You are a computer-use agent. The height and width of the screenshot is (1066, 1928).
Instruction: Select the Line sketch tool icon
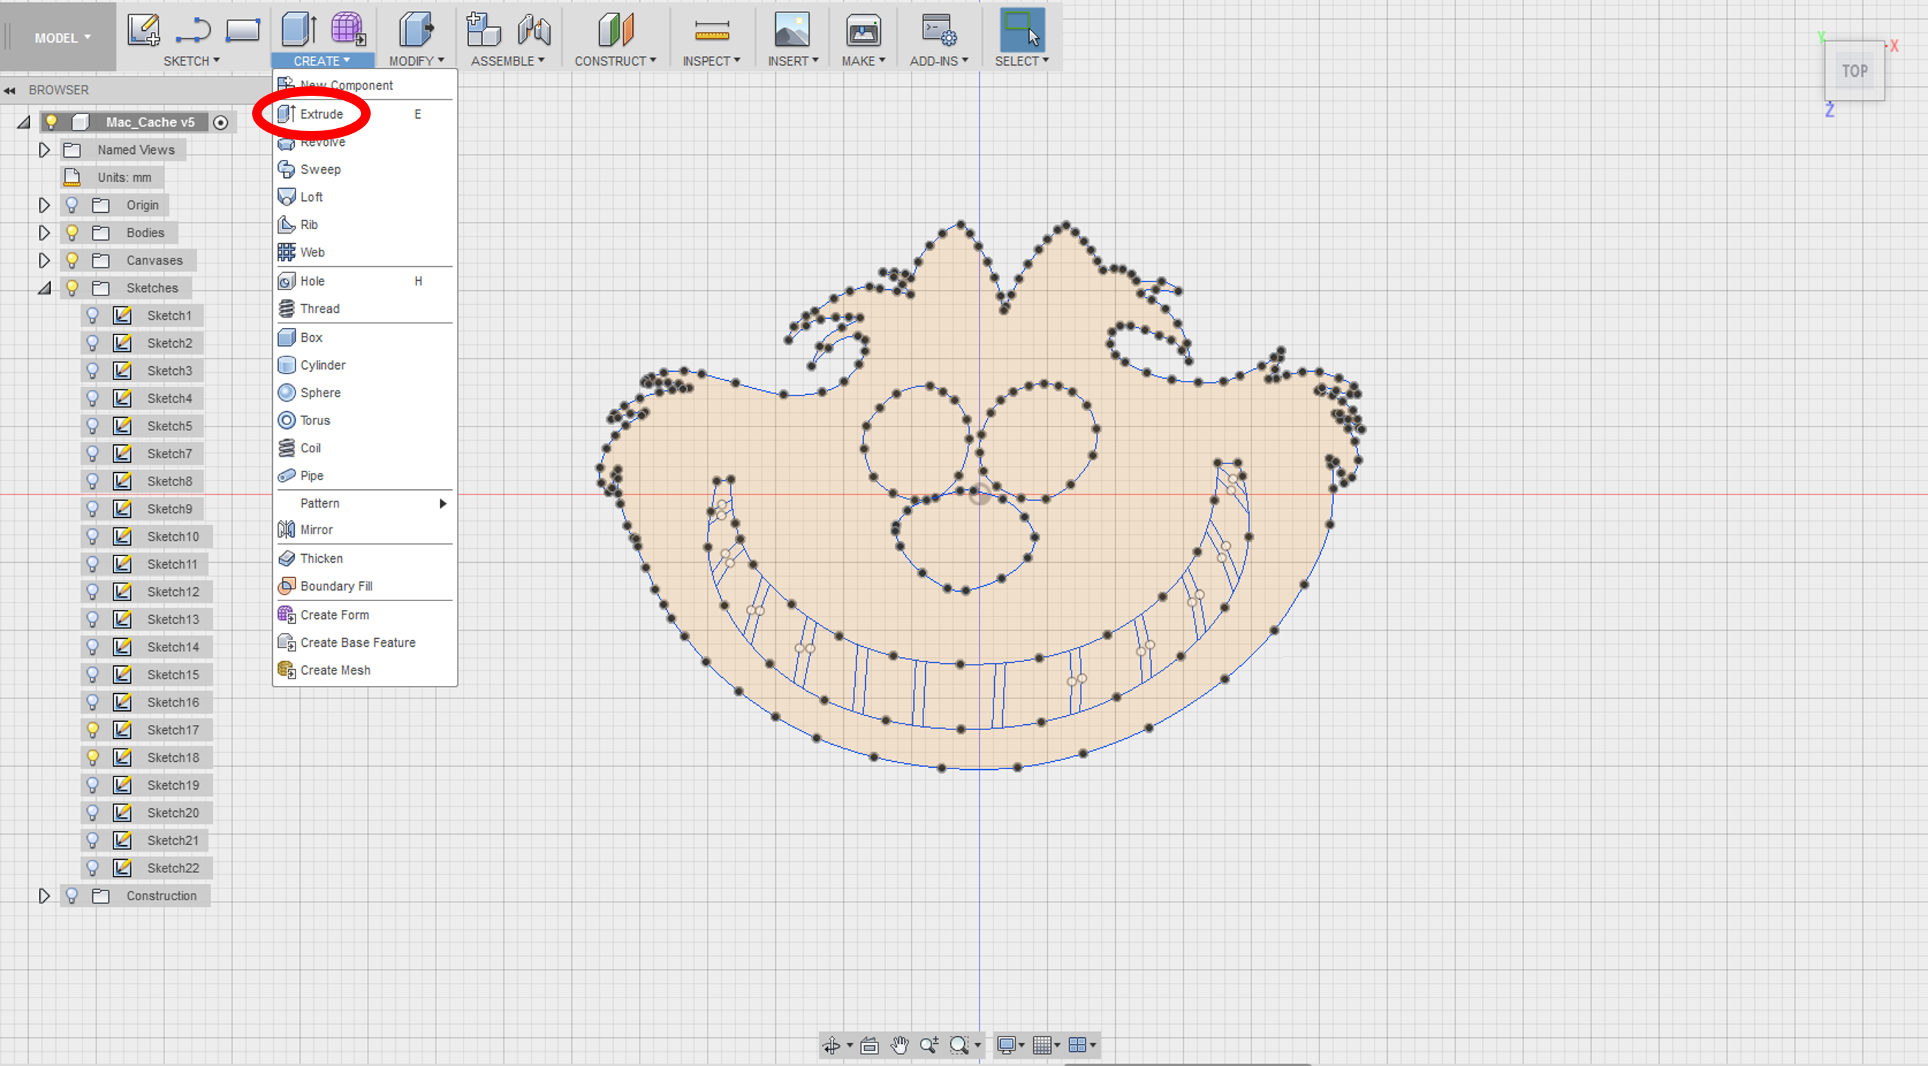(x=193, y=31)
